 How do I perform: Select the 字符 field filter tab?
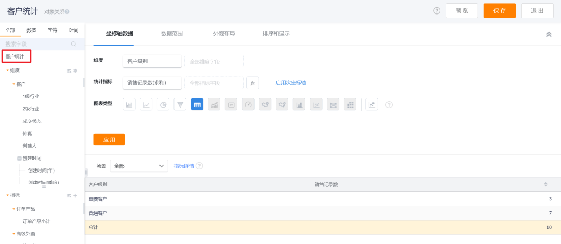coord(52,31)
